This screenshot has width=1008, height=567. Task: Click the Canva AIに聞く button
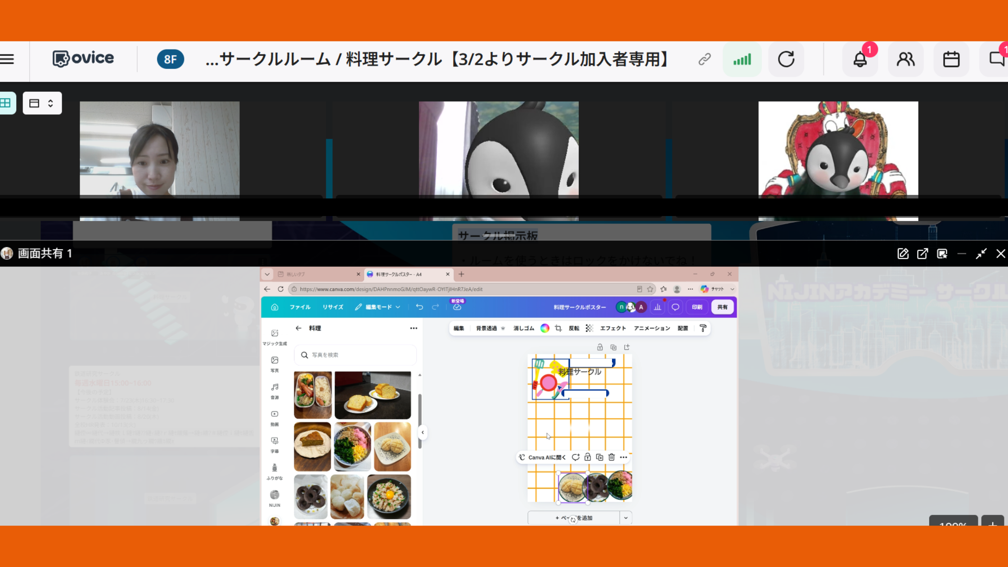[x=542, y=457]
